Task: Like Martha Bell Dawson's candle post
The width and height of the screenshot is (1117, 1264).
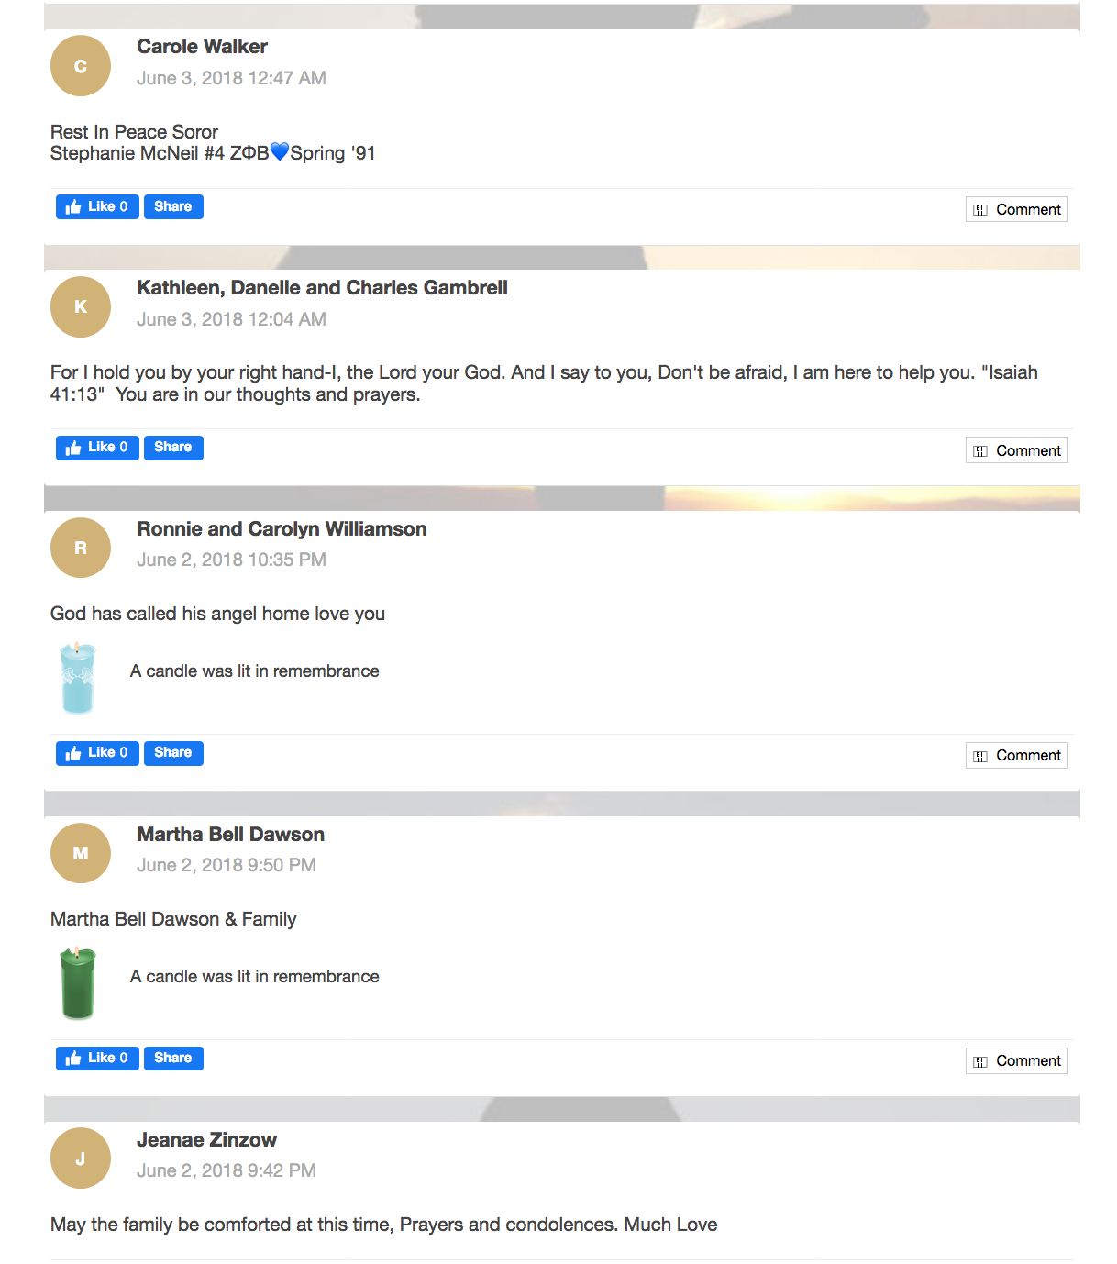Action: 97,1059
